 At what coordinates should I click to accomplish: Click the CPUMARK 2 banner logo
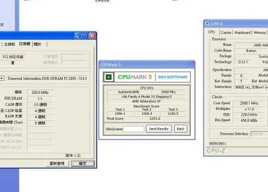click(x=135, y=77)
